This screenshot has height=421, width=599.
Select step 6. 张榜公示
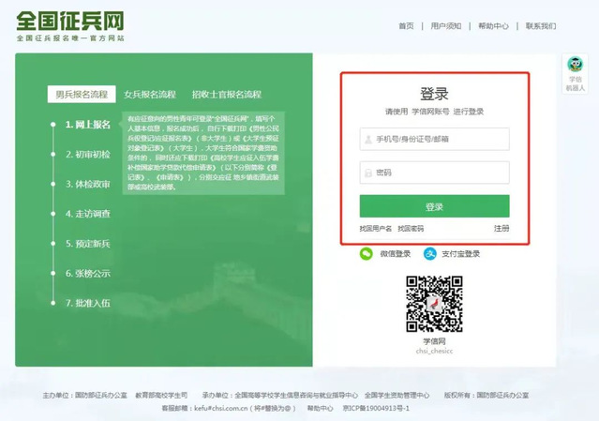pyautogui.click(x=88, y=273)
